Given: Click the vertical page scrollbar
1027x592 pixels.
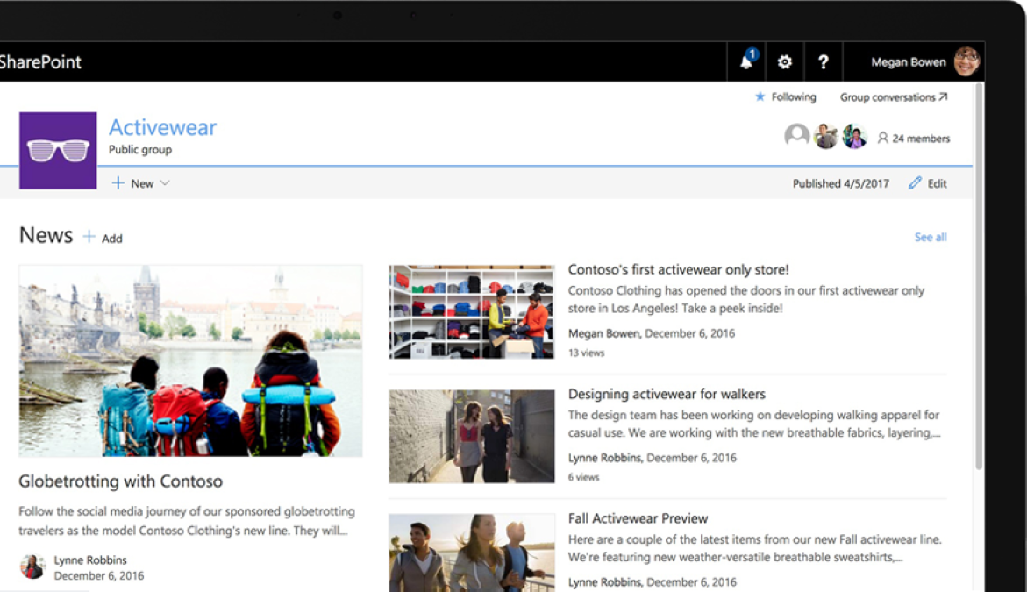Looking at the screenshot, I should point(979,275).
